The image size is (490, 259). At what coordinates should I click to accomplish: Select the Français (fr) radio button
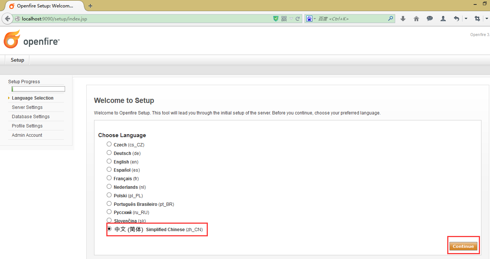[109, 178]
